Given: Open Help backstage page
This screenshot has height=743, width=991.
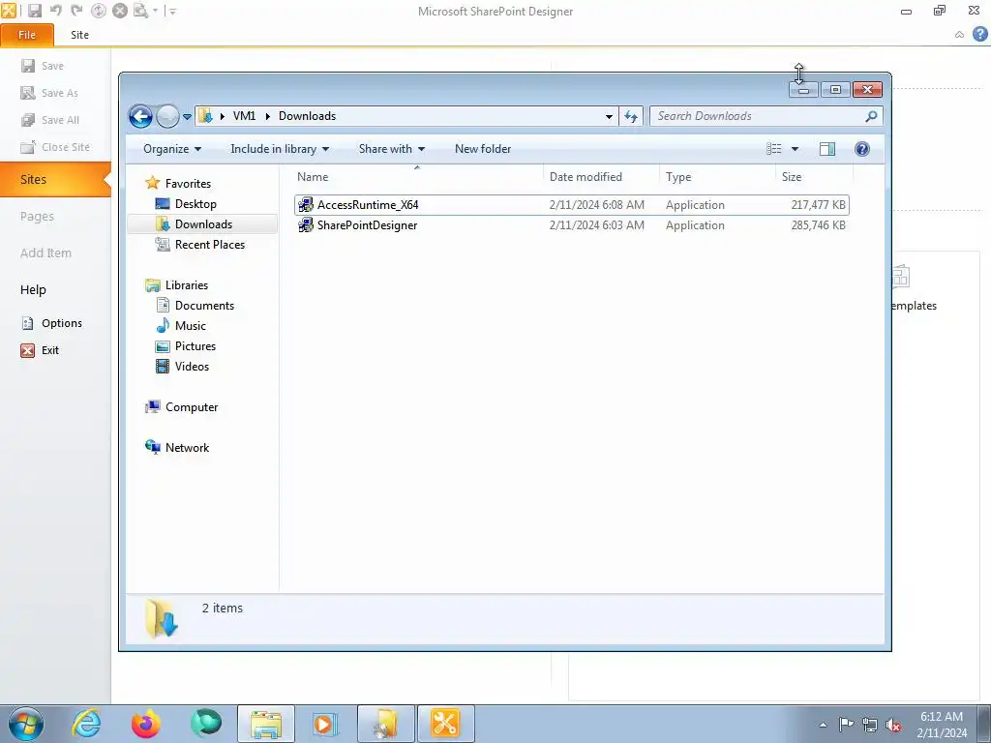Looking at the screenshot, I should [x=33, y=289].
